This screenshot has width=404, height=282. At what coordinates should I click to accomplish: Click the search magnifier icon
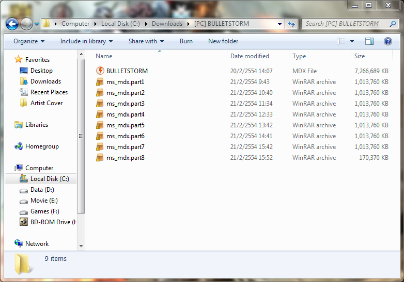coord(393,24)
